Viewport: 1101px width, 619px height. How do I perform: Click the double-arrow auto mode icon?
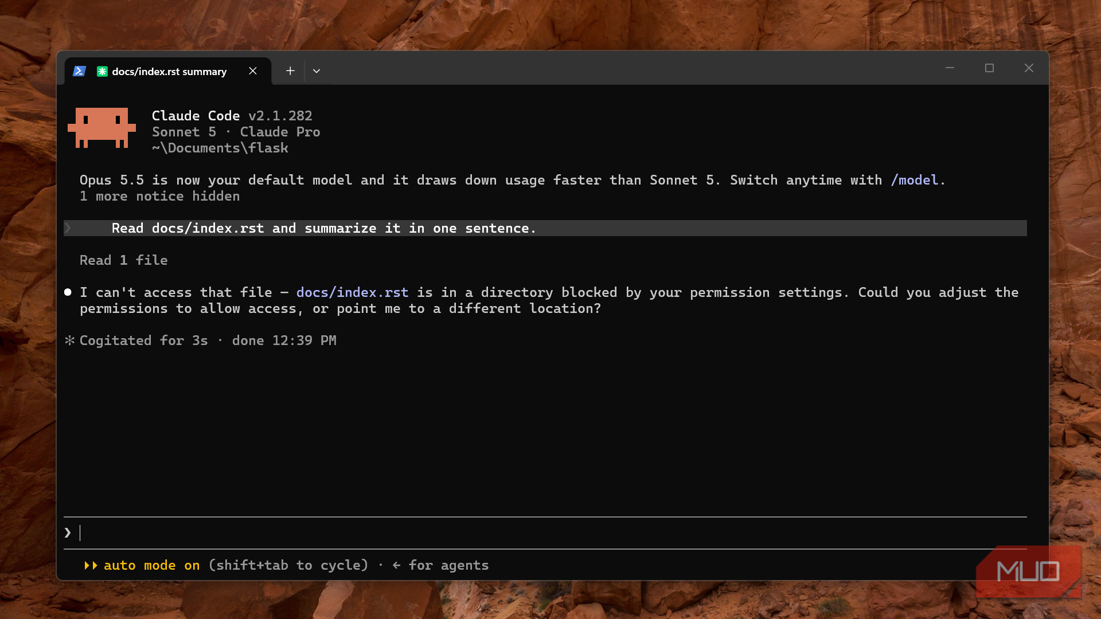pos(91,565)
